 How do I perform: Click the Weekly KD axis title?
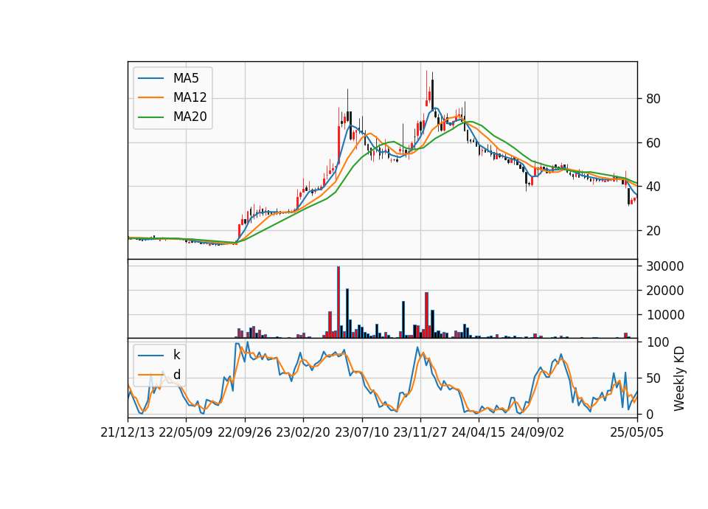tap(678, 378)
